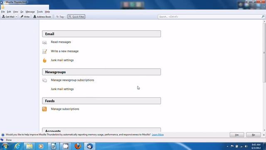The height and width of the screenshot is (150, 266).
Task: Open the Edit menu
Action: (9, 12)
